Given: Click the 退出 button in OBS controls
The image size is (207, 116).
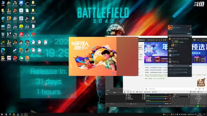Looking at the screenshot, I should [198, 104].
